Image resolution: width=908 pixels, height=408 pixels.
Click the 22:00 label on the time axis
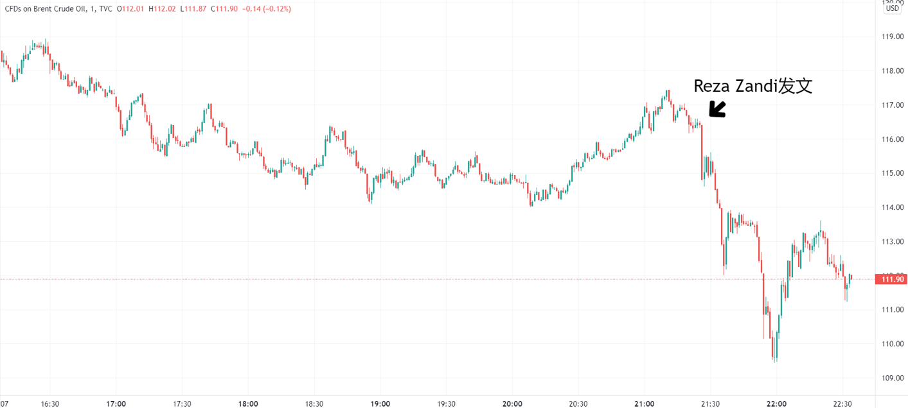(x=776, y=404)
